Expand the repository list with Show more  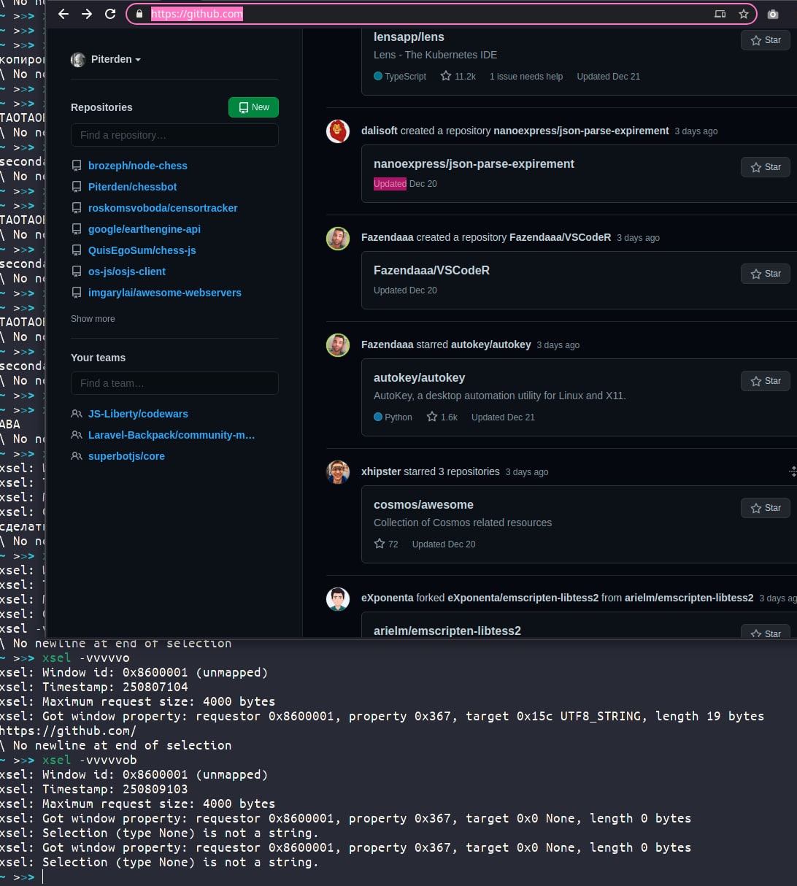pyautogui.click(x=93, y=319)
